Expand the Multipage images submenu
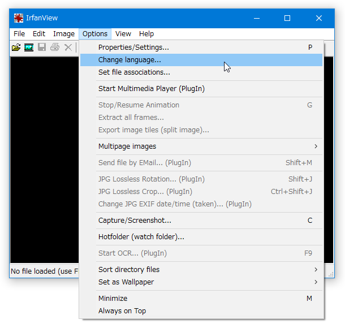345x328 pixels. [201, 146]
